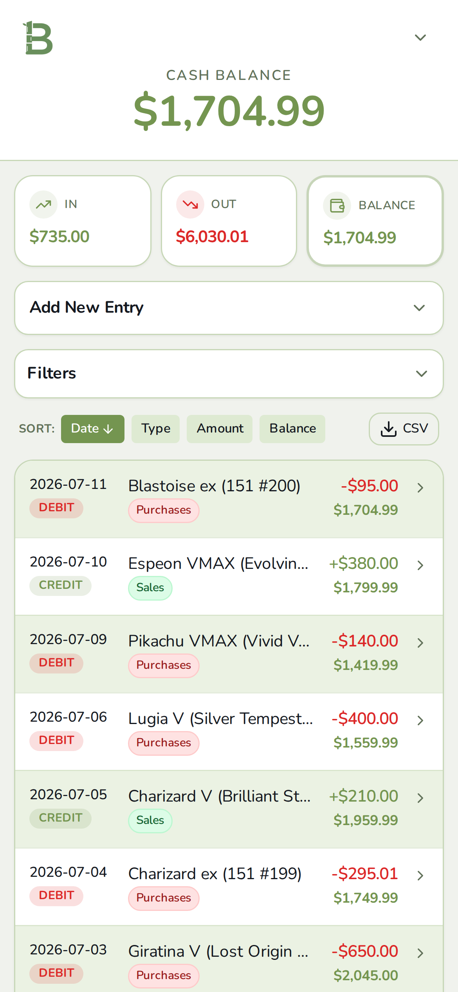Click the Giratina V (Lost Origin title

point(218,951)
